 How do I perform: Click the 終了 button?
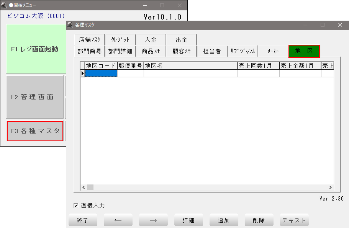(x=83, y=220)
